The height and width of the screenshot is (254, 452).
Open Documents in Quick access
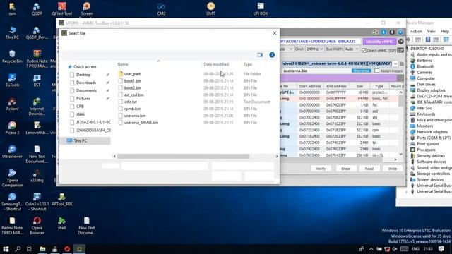[86, 90]
